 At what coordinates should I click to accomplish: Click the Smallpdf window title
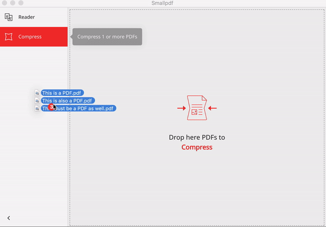coord(162,3)
